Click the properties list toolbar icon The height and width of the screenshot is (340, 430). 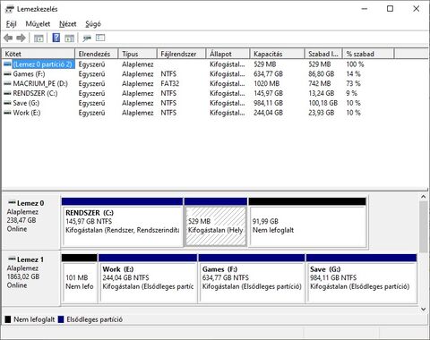[100, 38]
